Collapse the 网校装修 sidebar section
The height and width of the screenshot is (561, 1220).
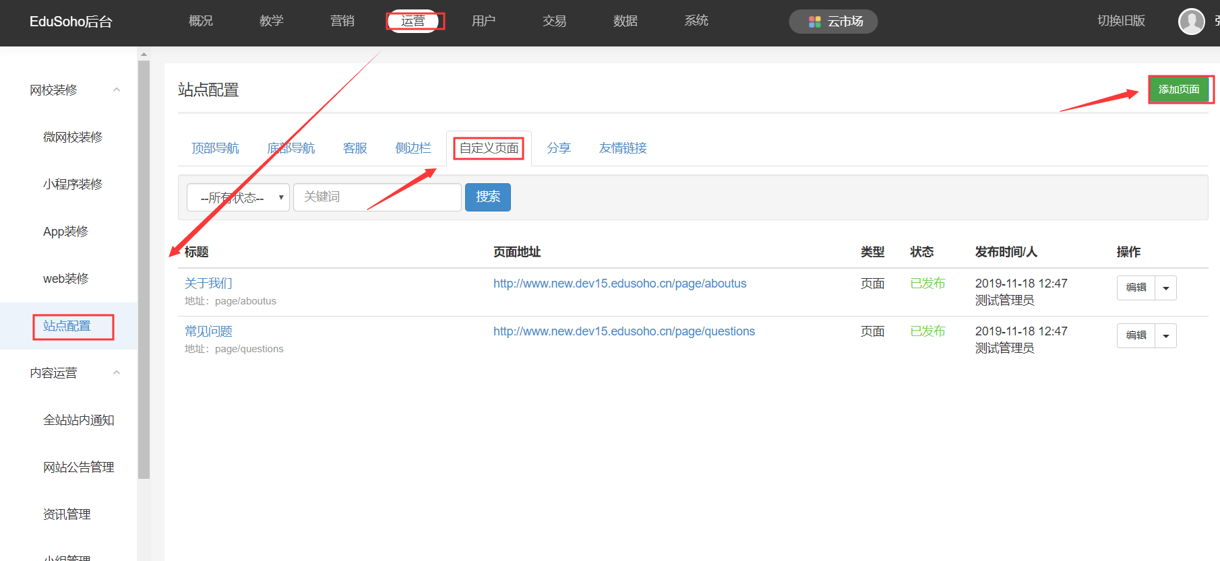click(x=117, y=90)
